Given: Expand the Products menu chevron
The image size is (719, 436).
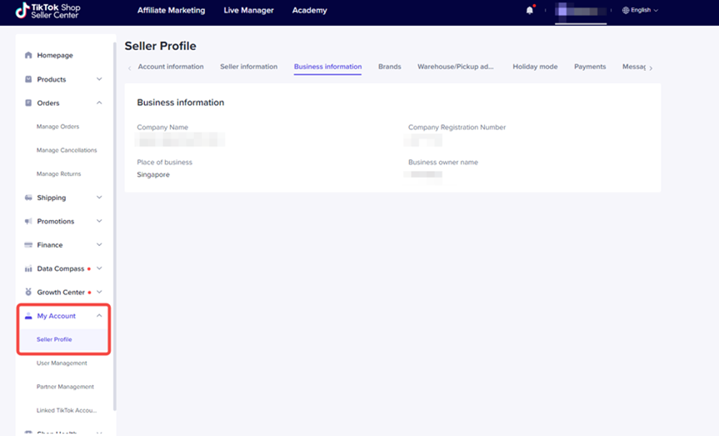Looking at the screenshot, I should (x=99, y=79).
